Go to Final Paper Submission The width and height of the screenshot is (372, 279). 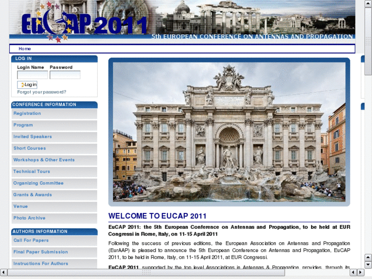tap(54, 252)
